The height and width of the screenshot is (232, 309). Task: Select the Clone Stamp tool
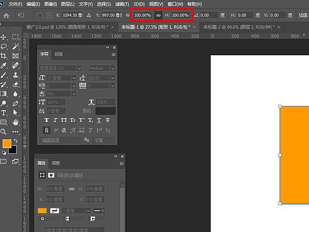[x=15, y=75]
